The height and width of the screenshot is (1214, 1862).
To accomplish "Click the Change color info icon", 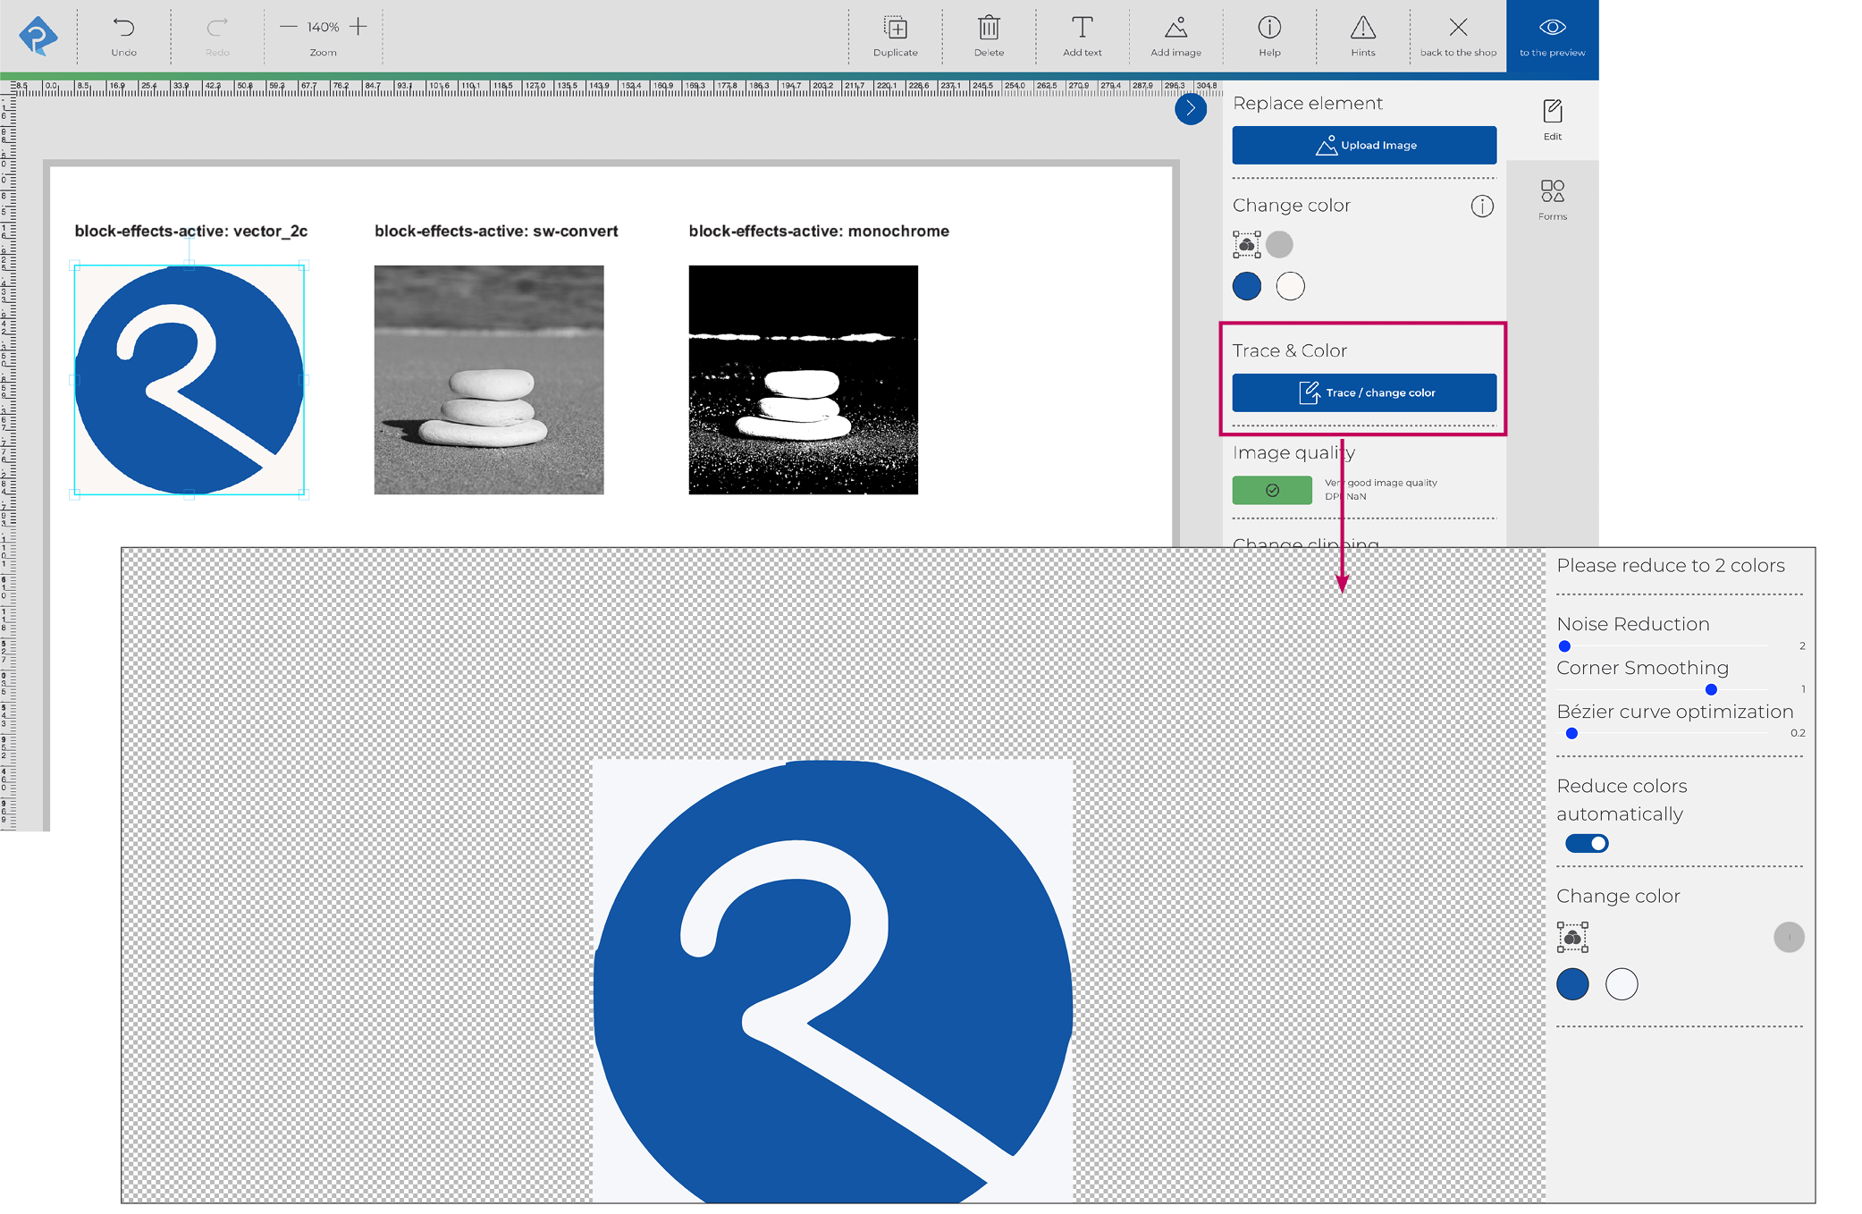I will (1481, 207).
